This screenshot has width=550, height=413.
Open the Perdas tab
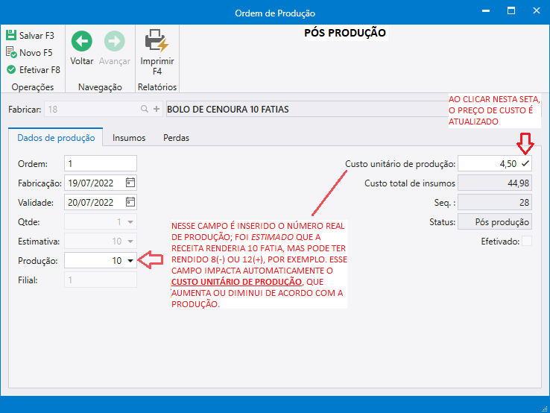click(176, 138)
